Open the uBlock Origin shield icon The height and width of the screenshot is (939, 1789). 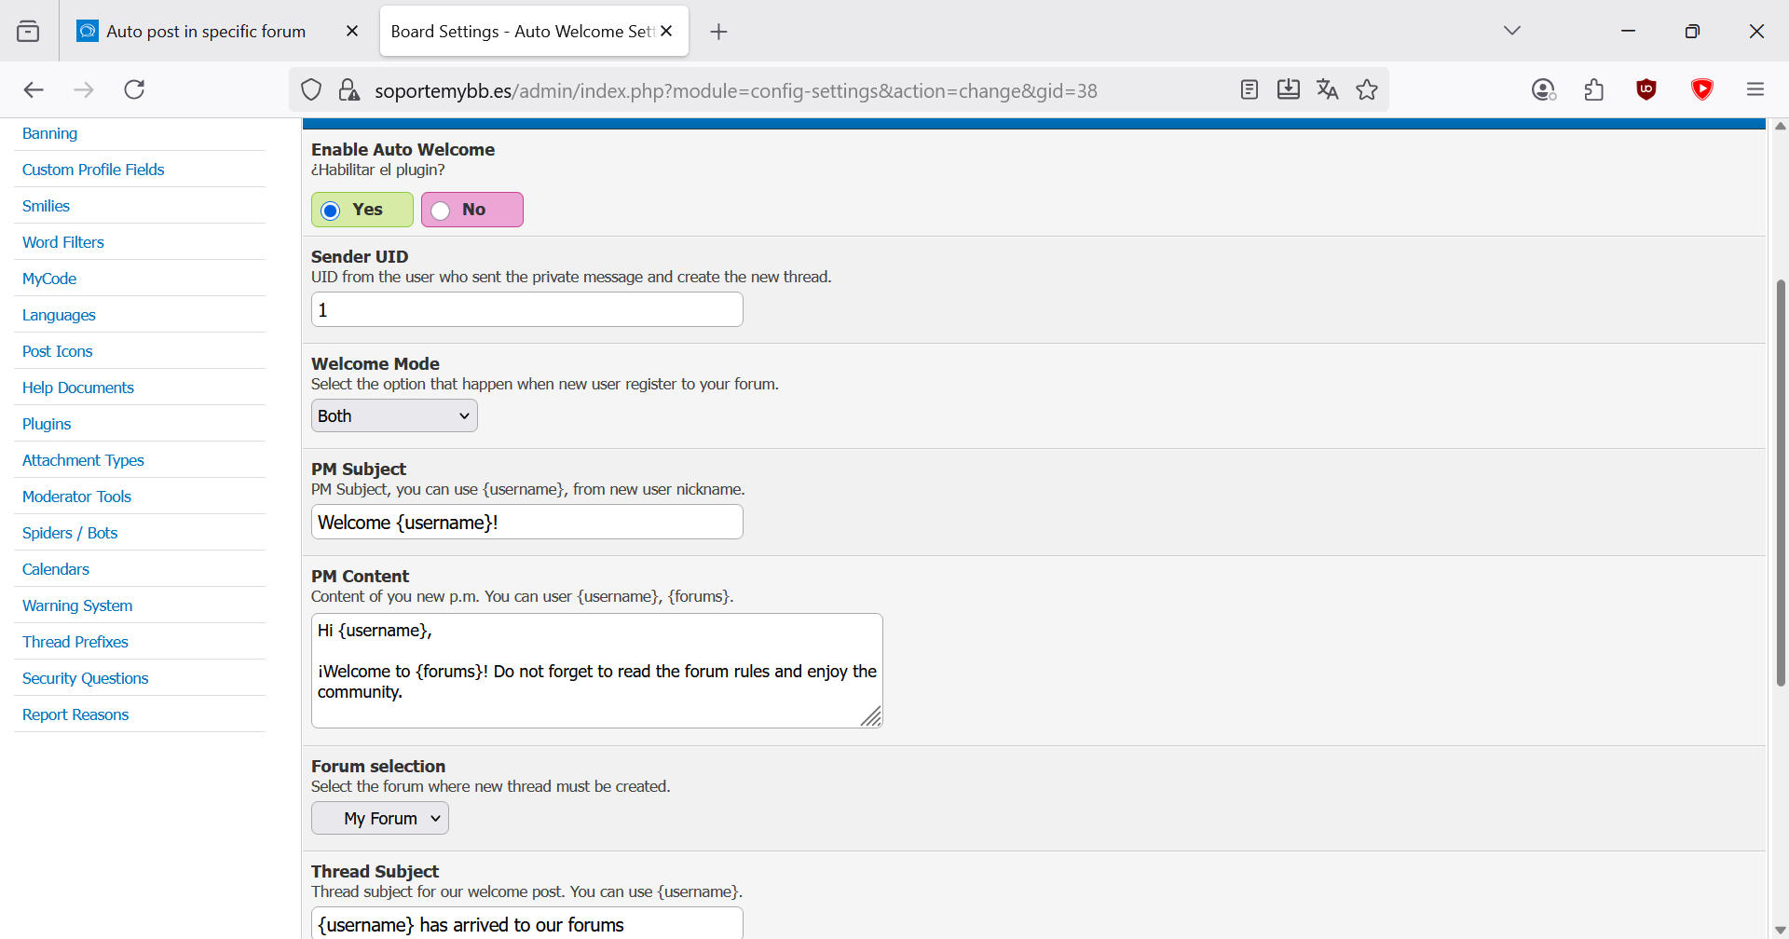tap(1646, 89)
